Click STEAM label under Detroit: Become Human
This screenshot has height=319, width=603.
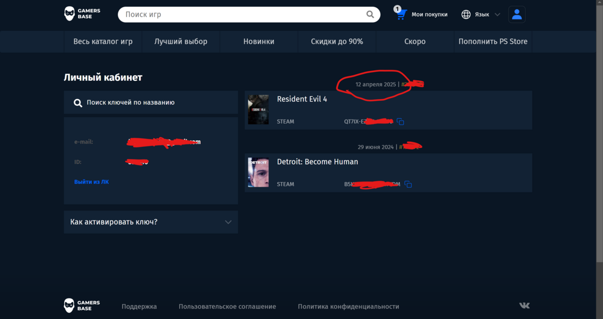(x=285, y=184)
